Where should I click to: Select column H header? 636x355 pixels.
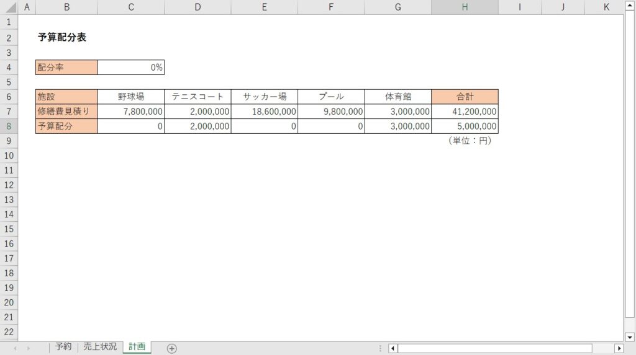coord(465,7)
